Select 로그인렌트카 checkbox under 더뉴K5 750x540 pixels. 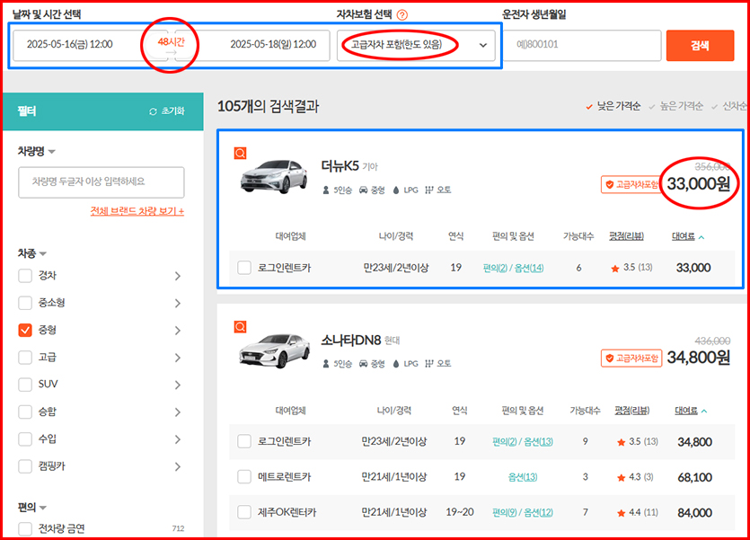244,268
